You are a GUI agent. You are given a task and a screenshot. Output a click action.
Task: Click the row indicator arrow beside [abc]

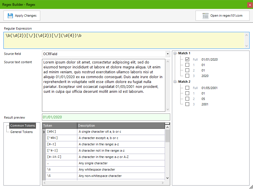[44, 132]
